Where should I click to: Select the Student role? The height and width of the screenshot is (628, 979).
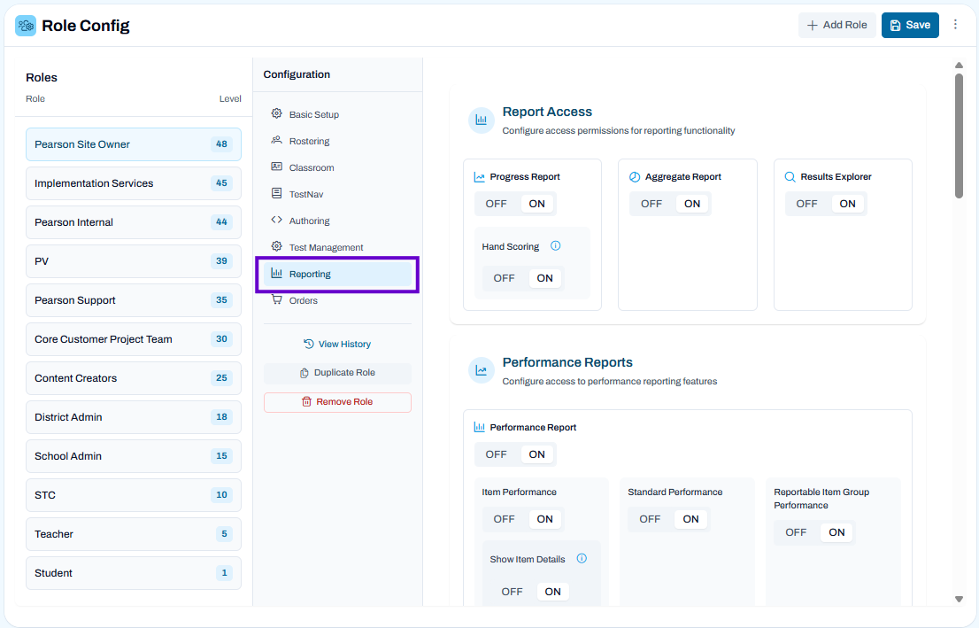click(x=134, y=573)
